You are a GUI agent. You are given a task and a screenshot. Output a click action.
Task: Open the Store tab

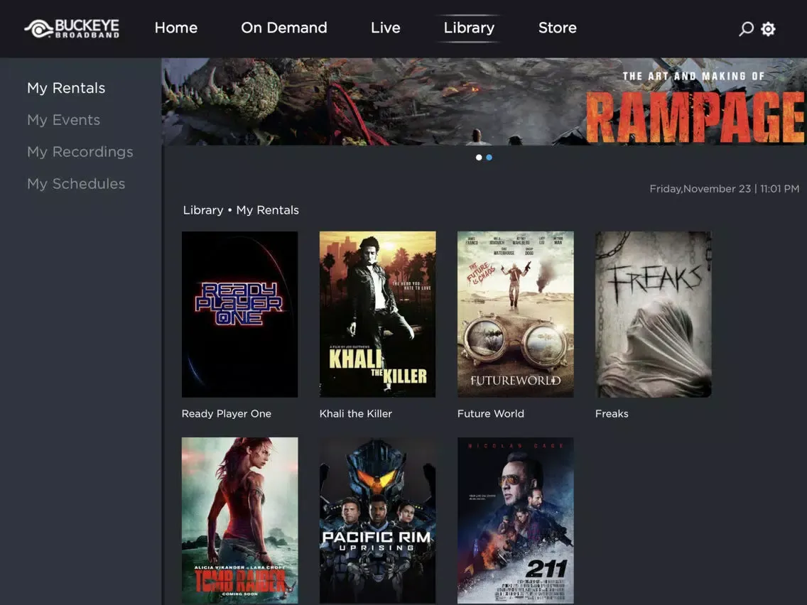click(x=558, y=28)
